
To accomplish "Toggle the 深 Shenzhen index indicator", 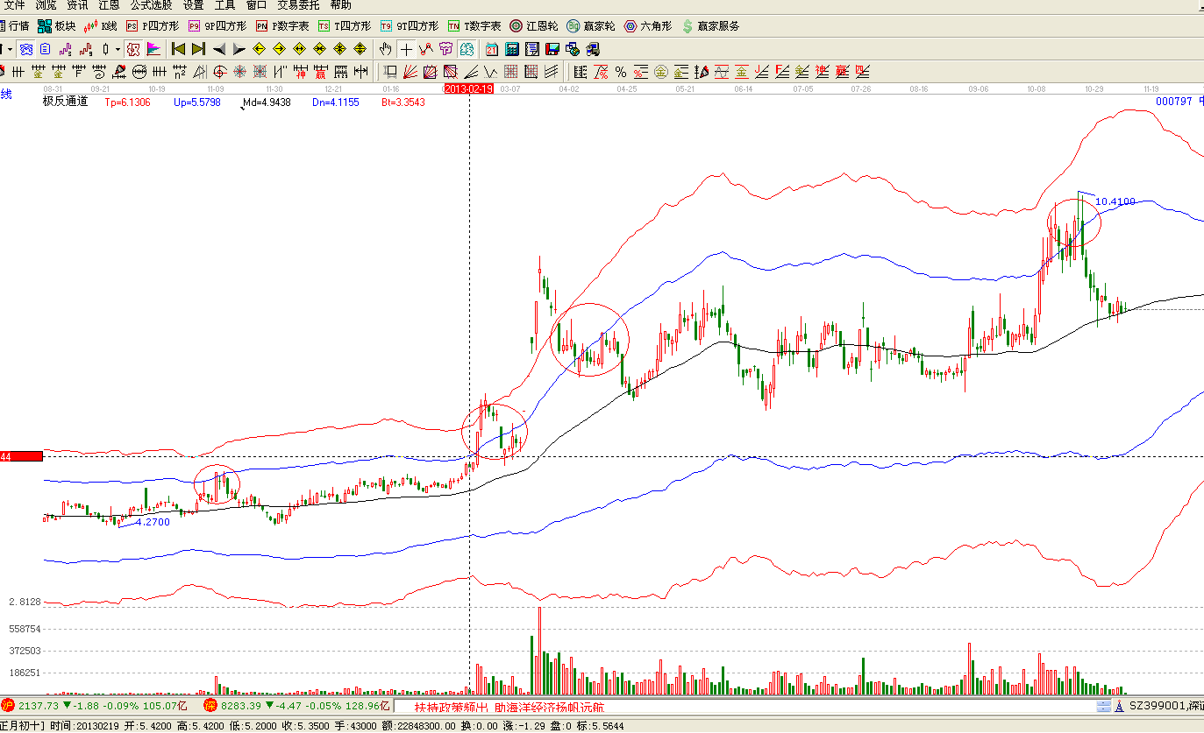I will [210, 705].
